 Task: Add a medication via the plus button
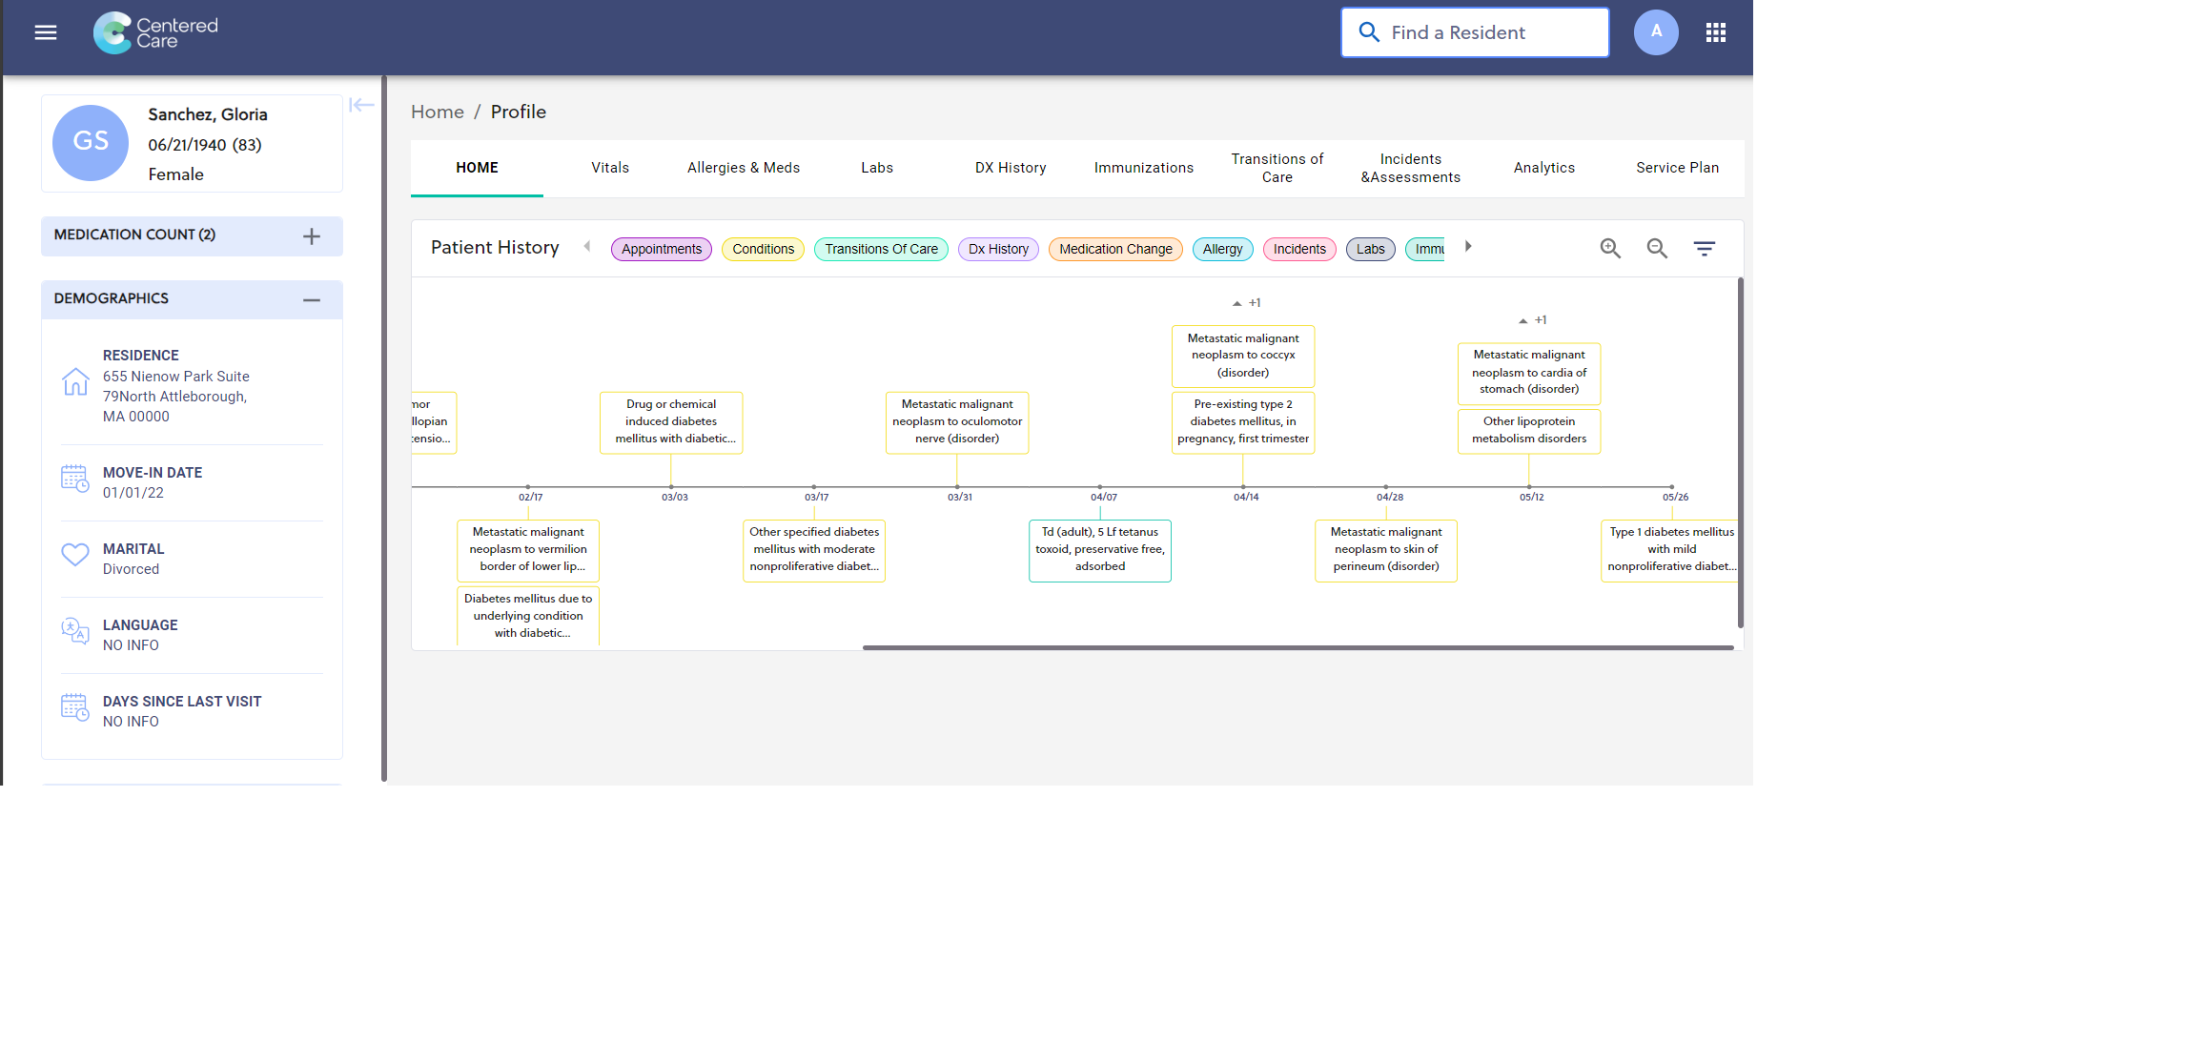pos(312,235)
